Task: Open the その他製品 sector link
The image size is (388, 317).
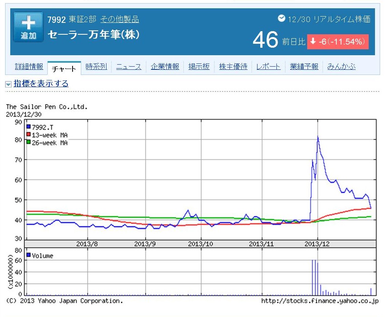Action: click(119, 19)
